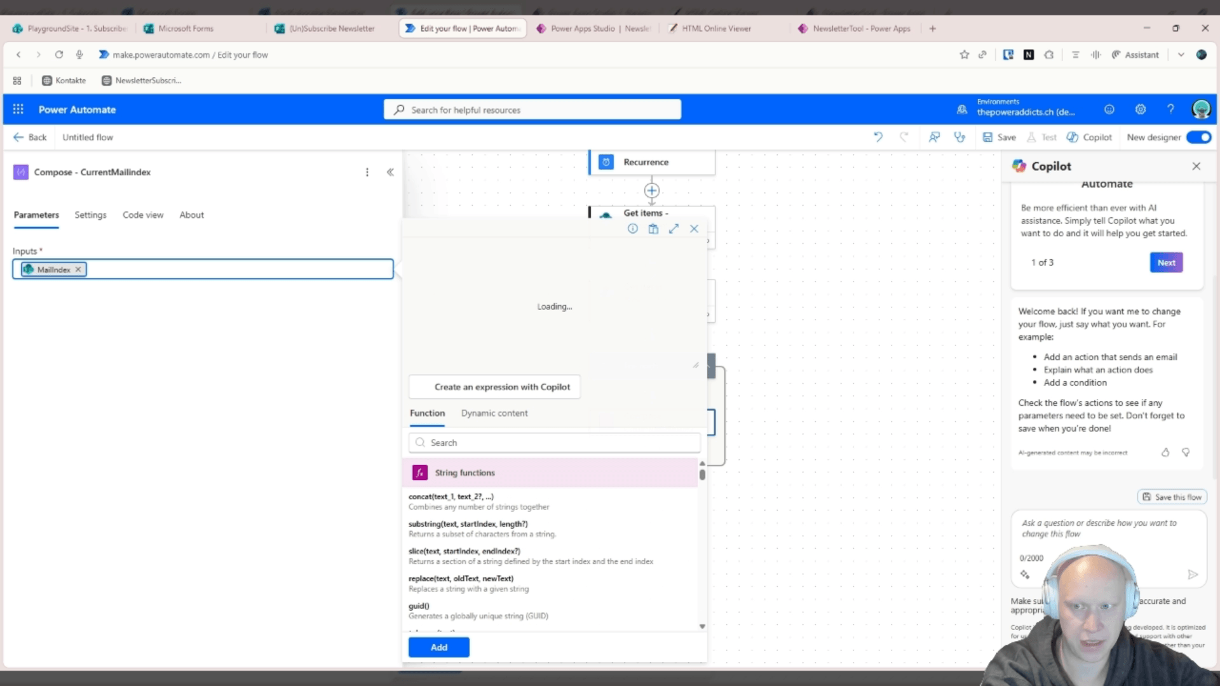Select the Recurrence trigger card
This screenshot has width=1220, height=686.
[x=652, y=162]
